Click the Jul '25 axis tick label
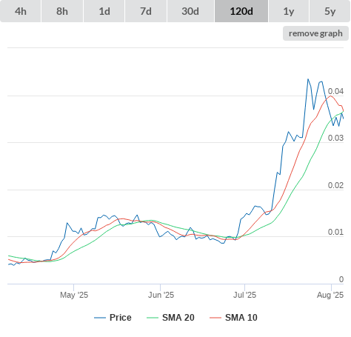The width and height of the screenshot is (351, 337). coord(244,295)
